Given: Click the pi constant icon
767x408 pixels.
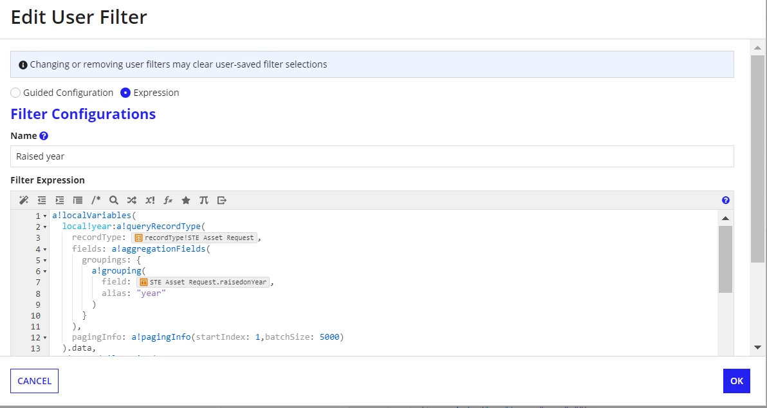Looking at the screenshot, I should point(204,200).
